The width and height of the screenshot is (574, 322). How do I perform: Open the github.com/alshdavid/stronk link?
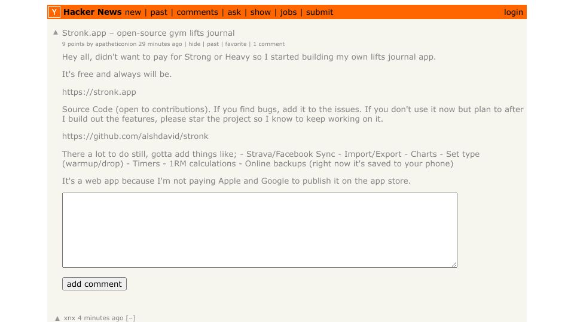(x=135, y=136)
